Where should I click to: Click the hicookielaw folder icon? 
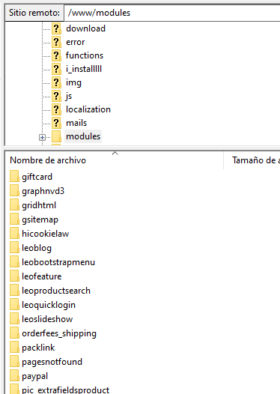click(14, 233)
